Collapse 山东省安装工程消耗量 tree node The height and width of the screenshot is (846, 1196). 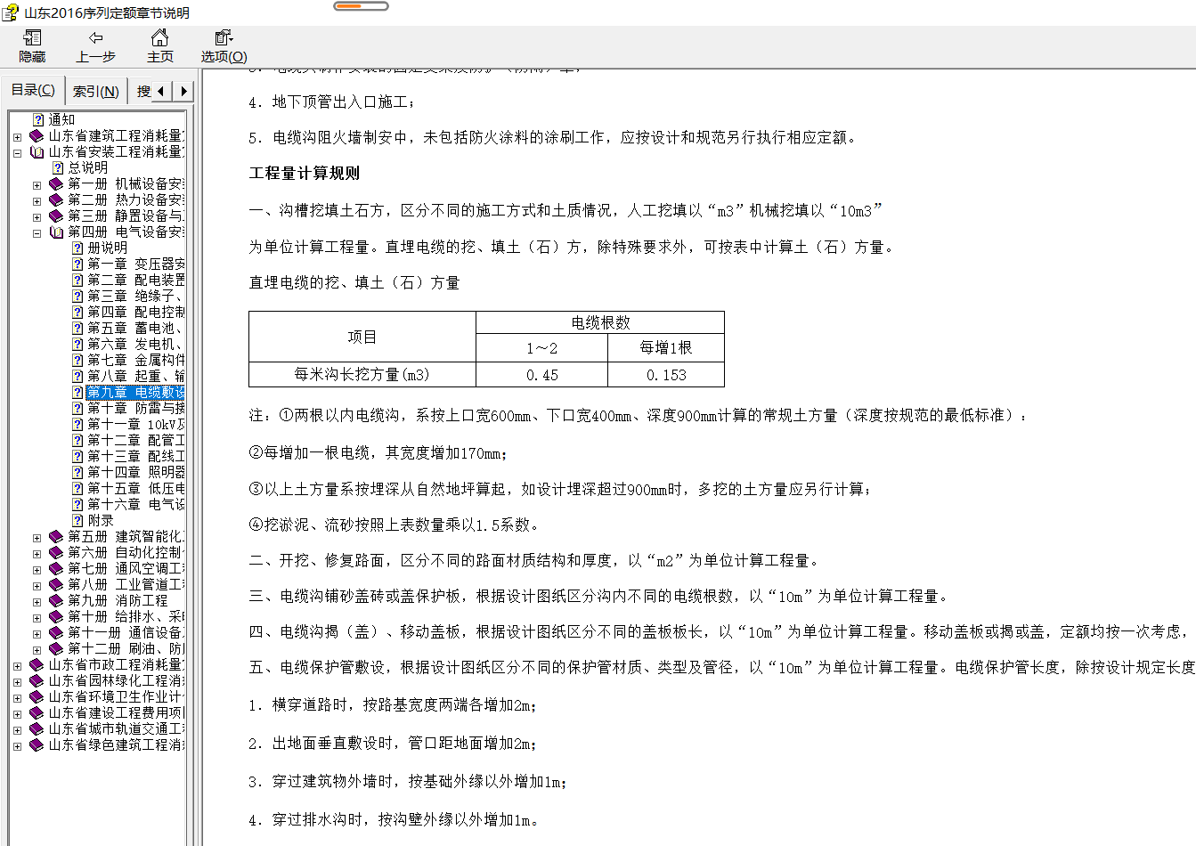coord(17,152)
